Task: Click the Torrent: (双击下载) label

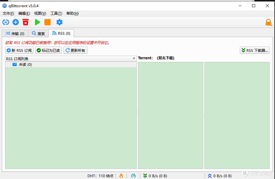Action: pyautogui.click(x=156, y=58)
